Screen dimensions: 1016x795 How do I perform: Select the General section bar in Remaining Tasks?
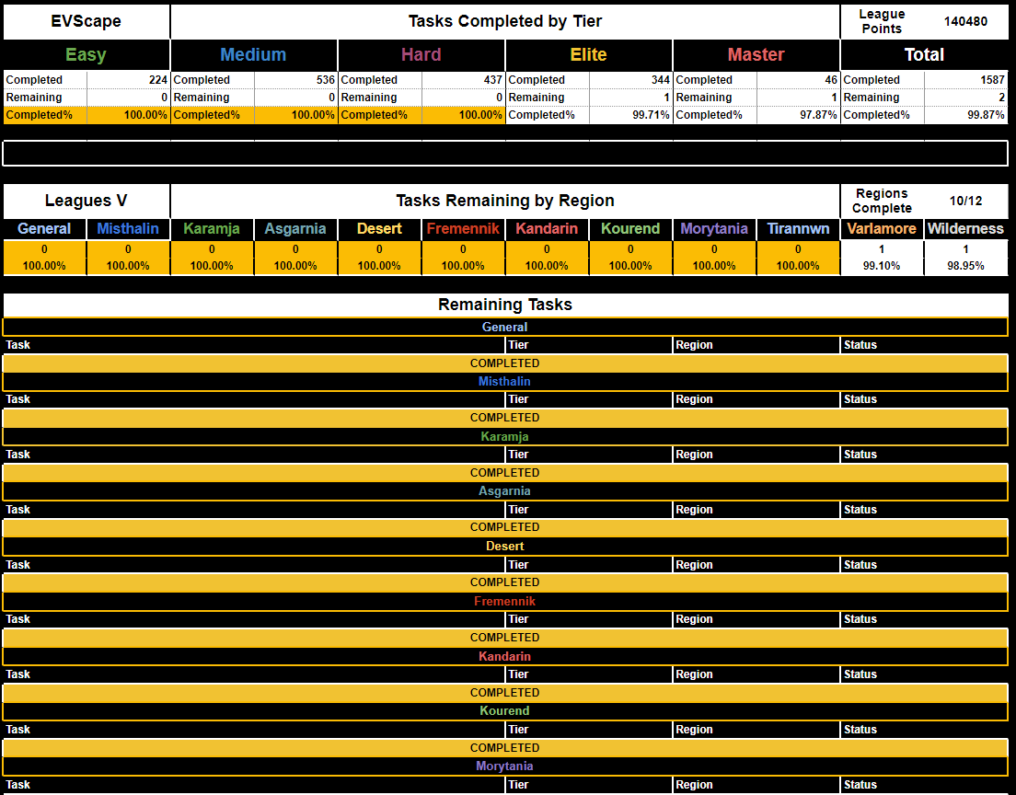pyautogui.click(x=504, y=328)
